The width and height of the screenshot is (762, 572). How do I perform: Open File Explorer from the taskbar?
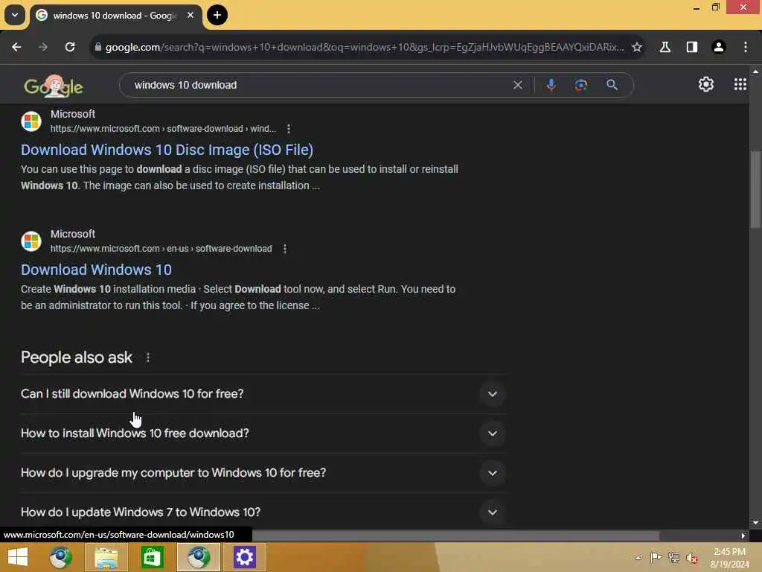click(106, 557)
